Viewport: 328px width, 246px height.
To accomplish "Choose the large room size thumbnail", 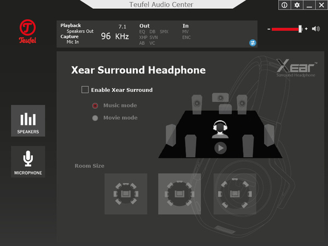I will coord(235,194).
